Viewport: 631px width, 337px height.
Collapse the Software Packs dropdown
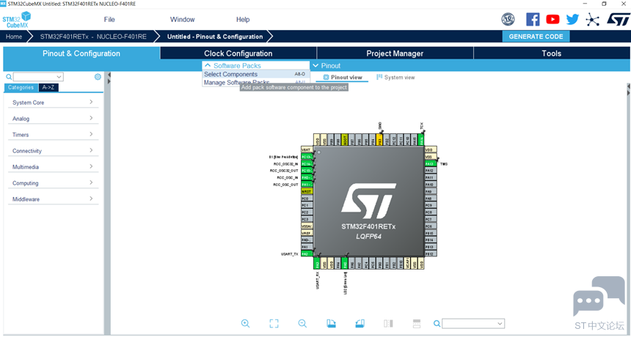(x=208, y=65)
